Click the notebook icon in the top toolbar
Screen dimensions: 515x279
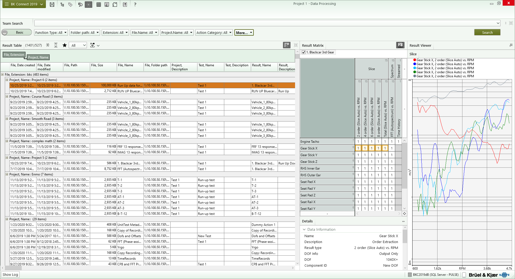125,4
